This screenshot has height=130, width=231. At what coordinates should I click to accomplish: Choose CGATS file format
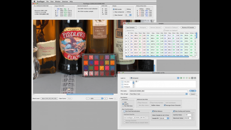click(x=123, y=104)
